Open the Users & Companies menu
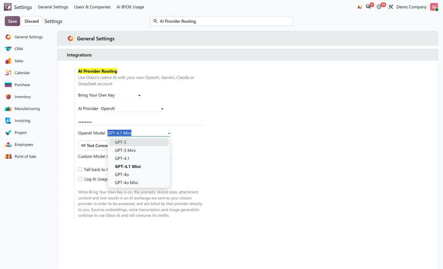Screen dimensions: 443x269 [92, 7]
